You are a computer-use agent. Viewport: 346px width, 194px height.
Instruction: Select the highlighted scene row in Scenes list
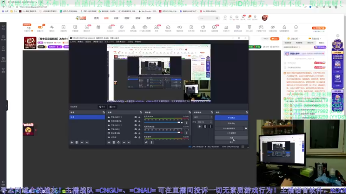click(x=87, y=117)
